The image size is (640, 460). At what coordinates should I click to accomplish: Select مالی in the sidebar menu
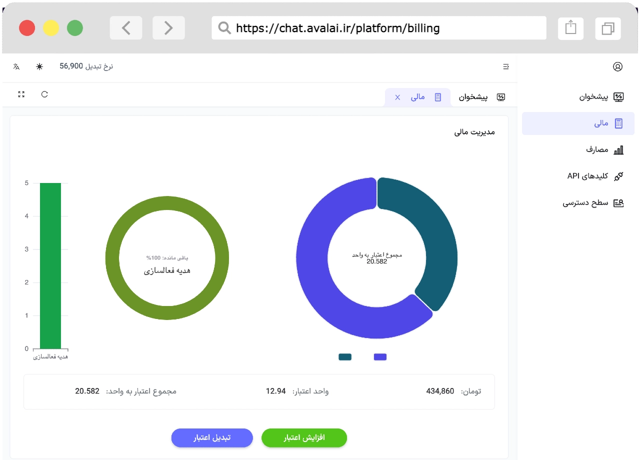point(578,123)
